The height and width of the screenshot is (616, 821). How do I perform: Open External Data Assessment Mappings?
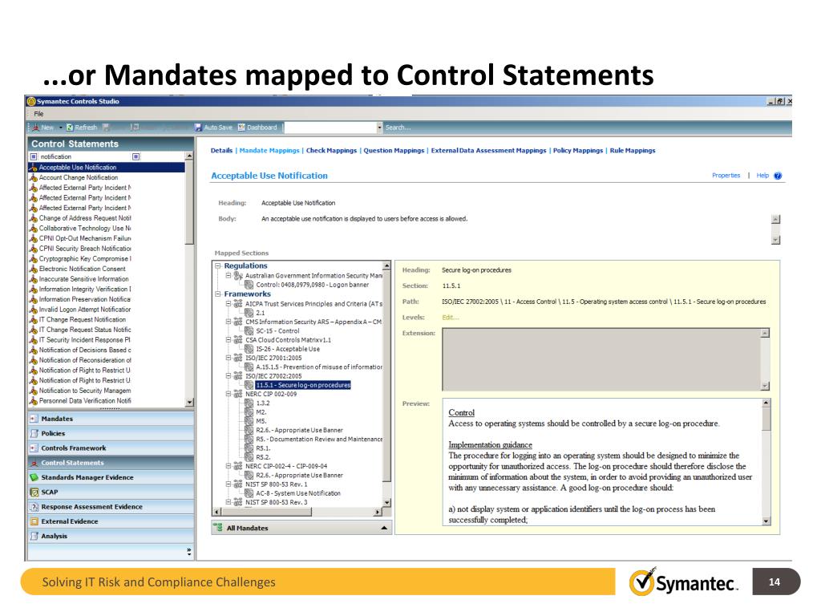tap(488, 150)
